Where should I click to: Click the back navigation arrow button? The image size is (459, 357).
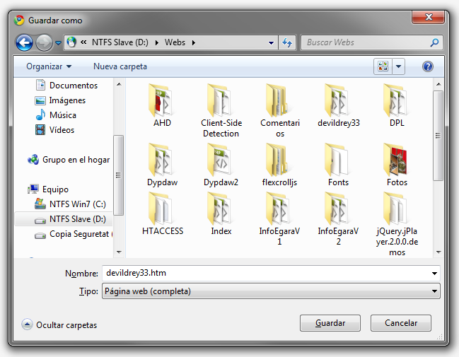(x=25, y=42)
